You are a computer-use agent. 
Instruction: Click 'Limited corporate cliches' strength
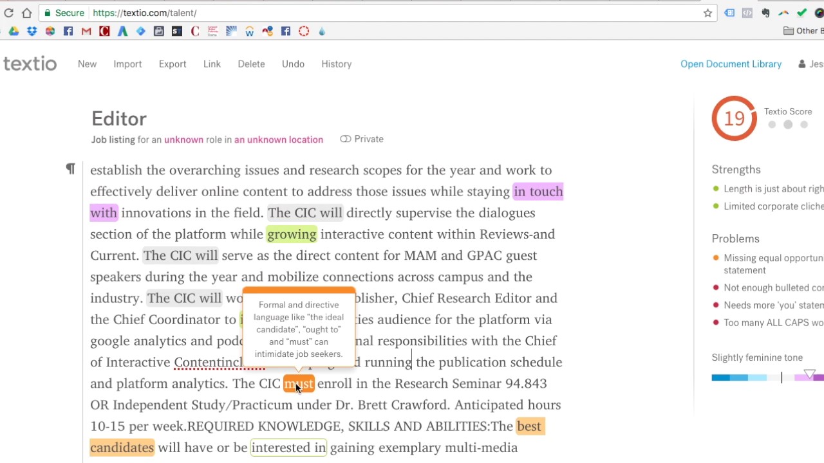coord(773,206)
